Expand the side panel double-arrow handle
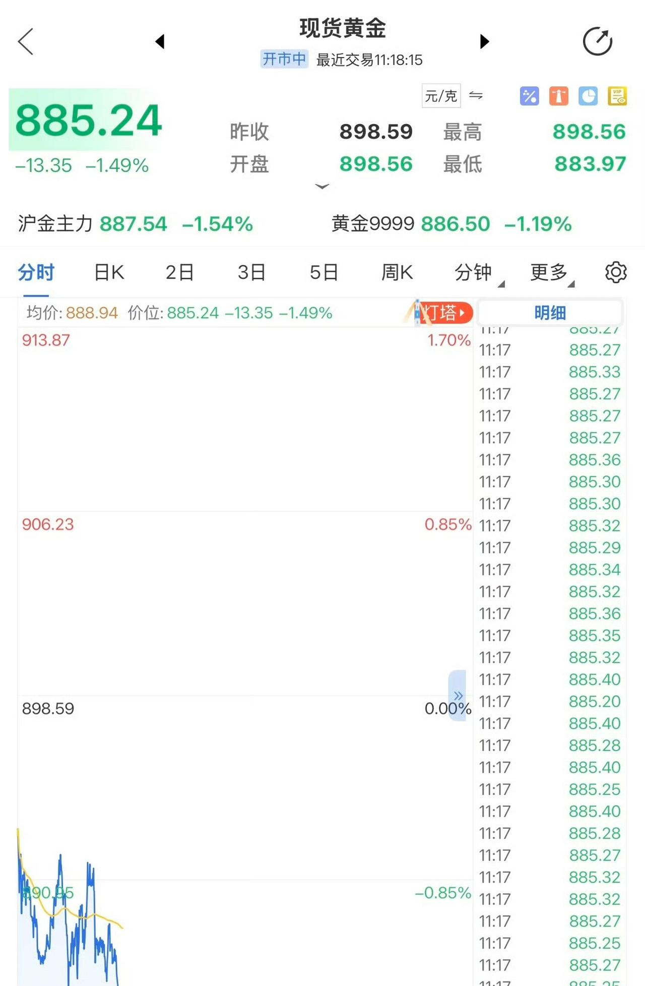 [458, 696]
